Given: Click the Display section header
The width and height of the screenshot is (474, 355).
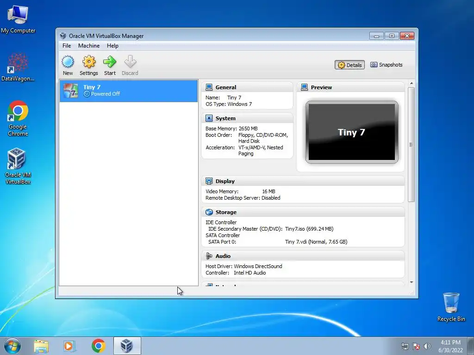Looking at the screenshot, I should [303, 181].
